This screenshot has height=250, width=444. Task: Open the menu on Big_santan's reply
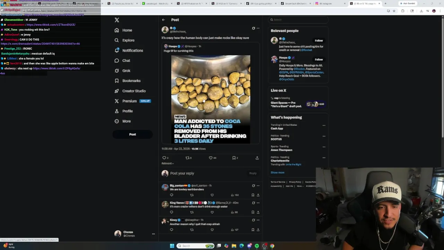pyautogui.click(x=258, y=186)
